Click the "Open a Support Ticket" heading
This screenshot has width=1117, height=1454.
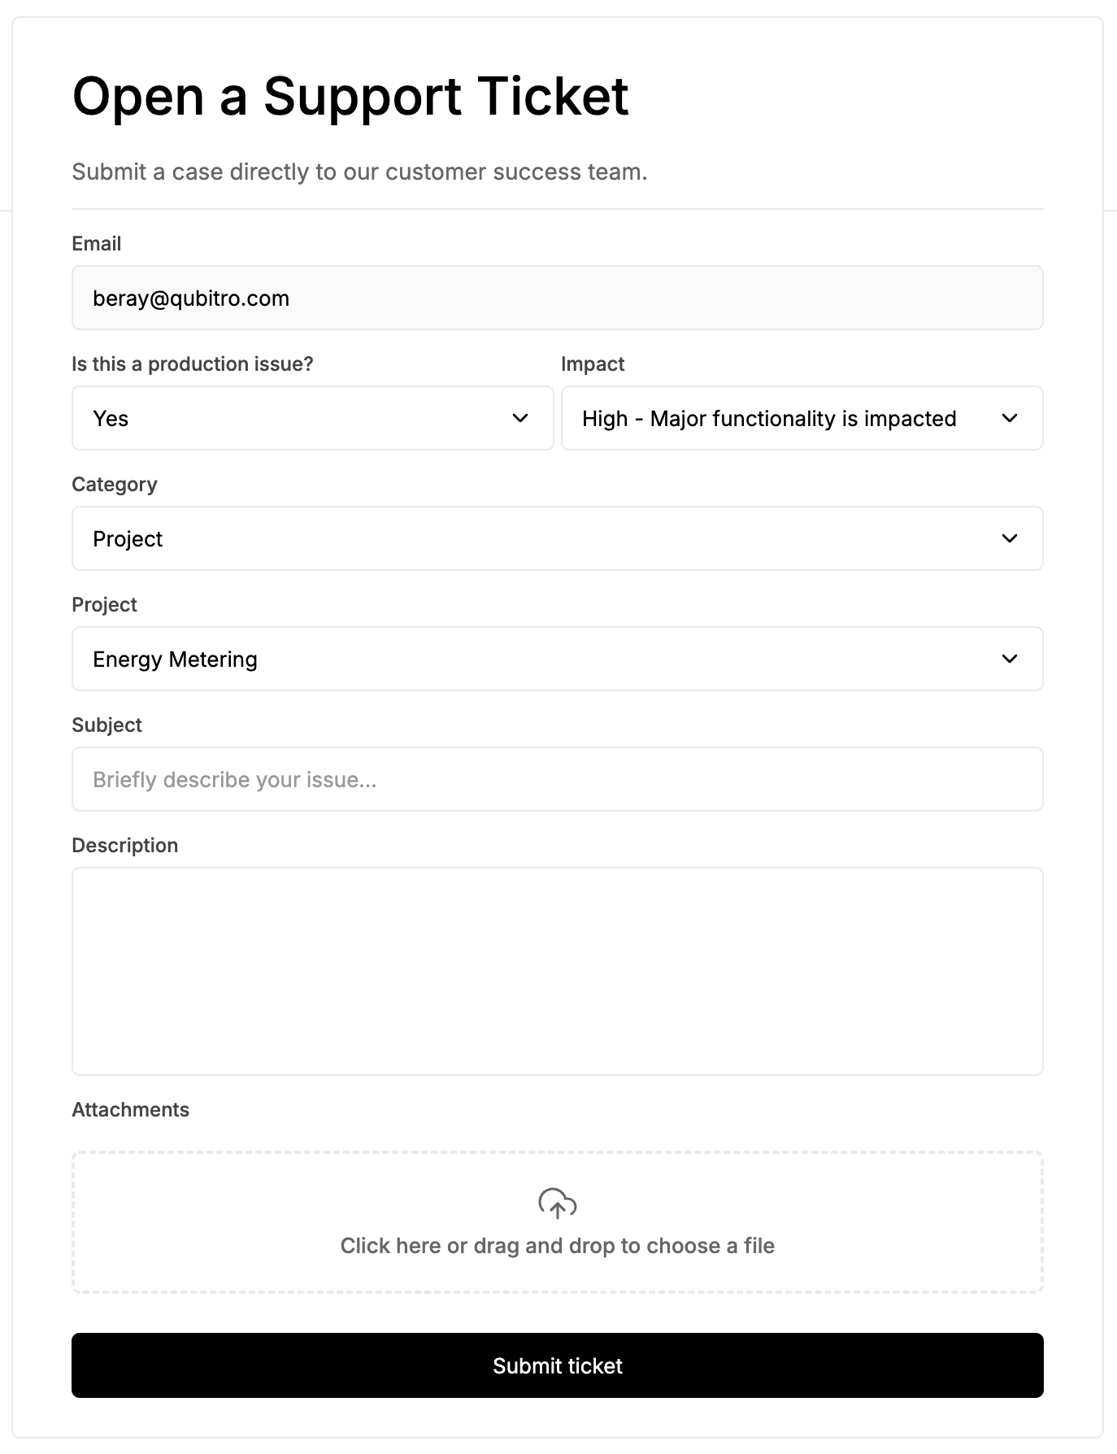pyautogui.click(x=350, y=96)
